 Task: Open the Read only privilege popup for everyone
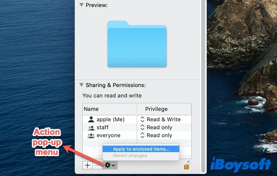157,135
